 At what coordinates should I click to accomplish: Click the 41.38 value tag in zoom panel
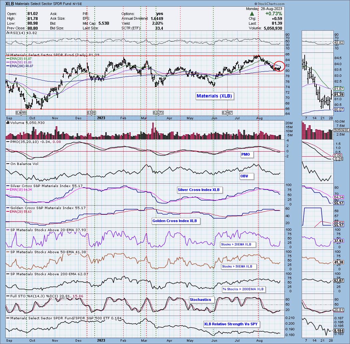tap(339, 262)
